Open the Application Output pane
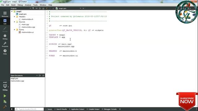 click(77, 109)
